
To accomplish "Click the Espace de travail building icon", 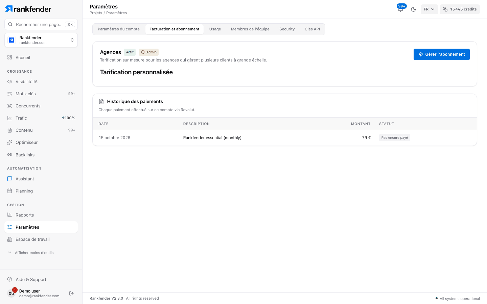I will point(9,239).
